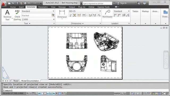Toggle Quick Properties in the status bar
Viewport: 170px width, 96px height.
[63, 93]
